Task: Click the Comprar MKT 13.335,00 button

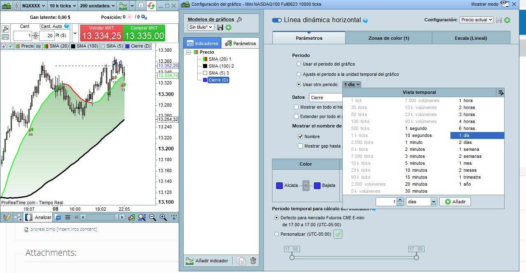Action: point(144,33)
